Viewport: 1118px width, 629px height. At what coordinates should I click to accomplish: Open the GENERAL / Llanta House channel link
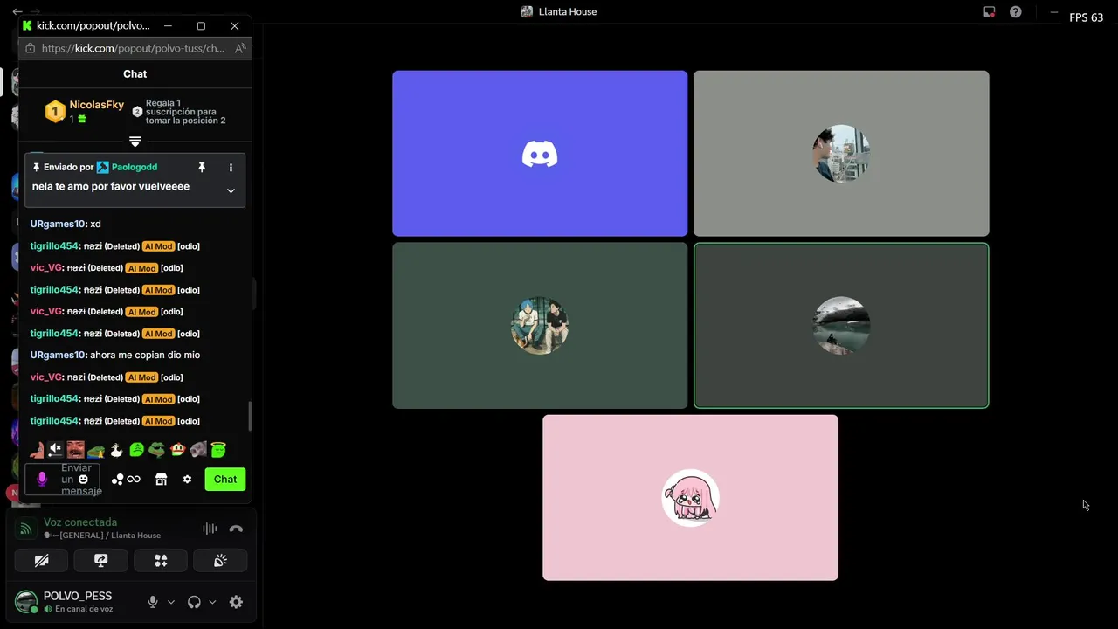pyautogui.click(x=102, y=536)
